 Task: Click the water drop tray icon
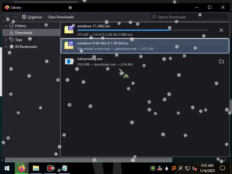tap(166, 168)
